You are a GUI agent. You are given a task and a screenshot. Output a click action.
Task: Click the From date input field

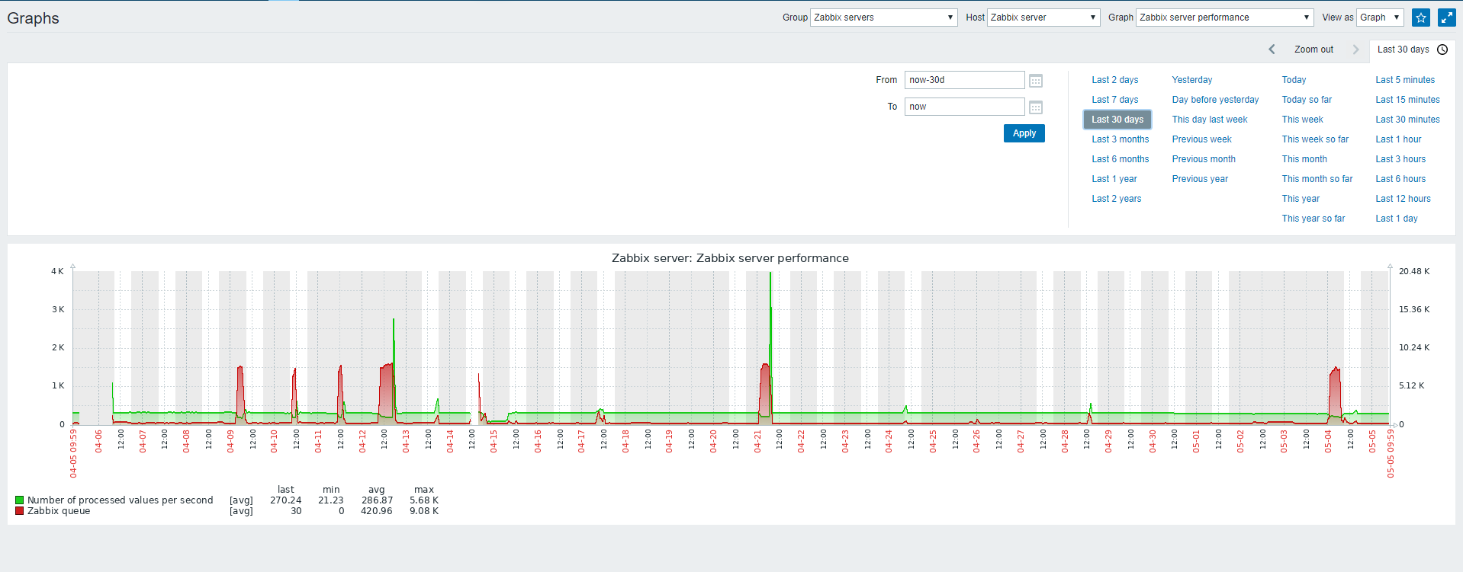coord(964,80)
